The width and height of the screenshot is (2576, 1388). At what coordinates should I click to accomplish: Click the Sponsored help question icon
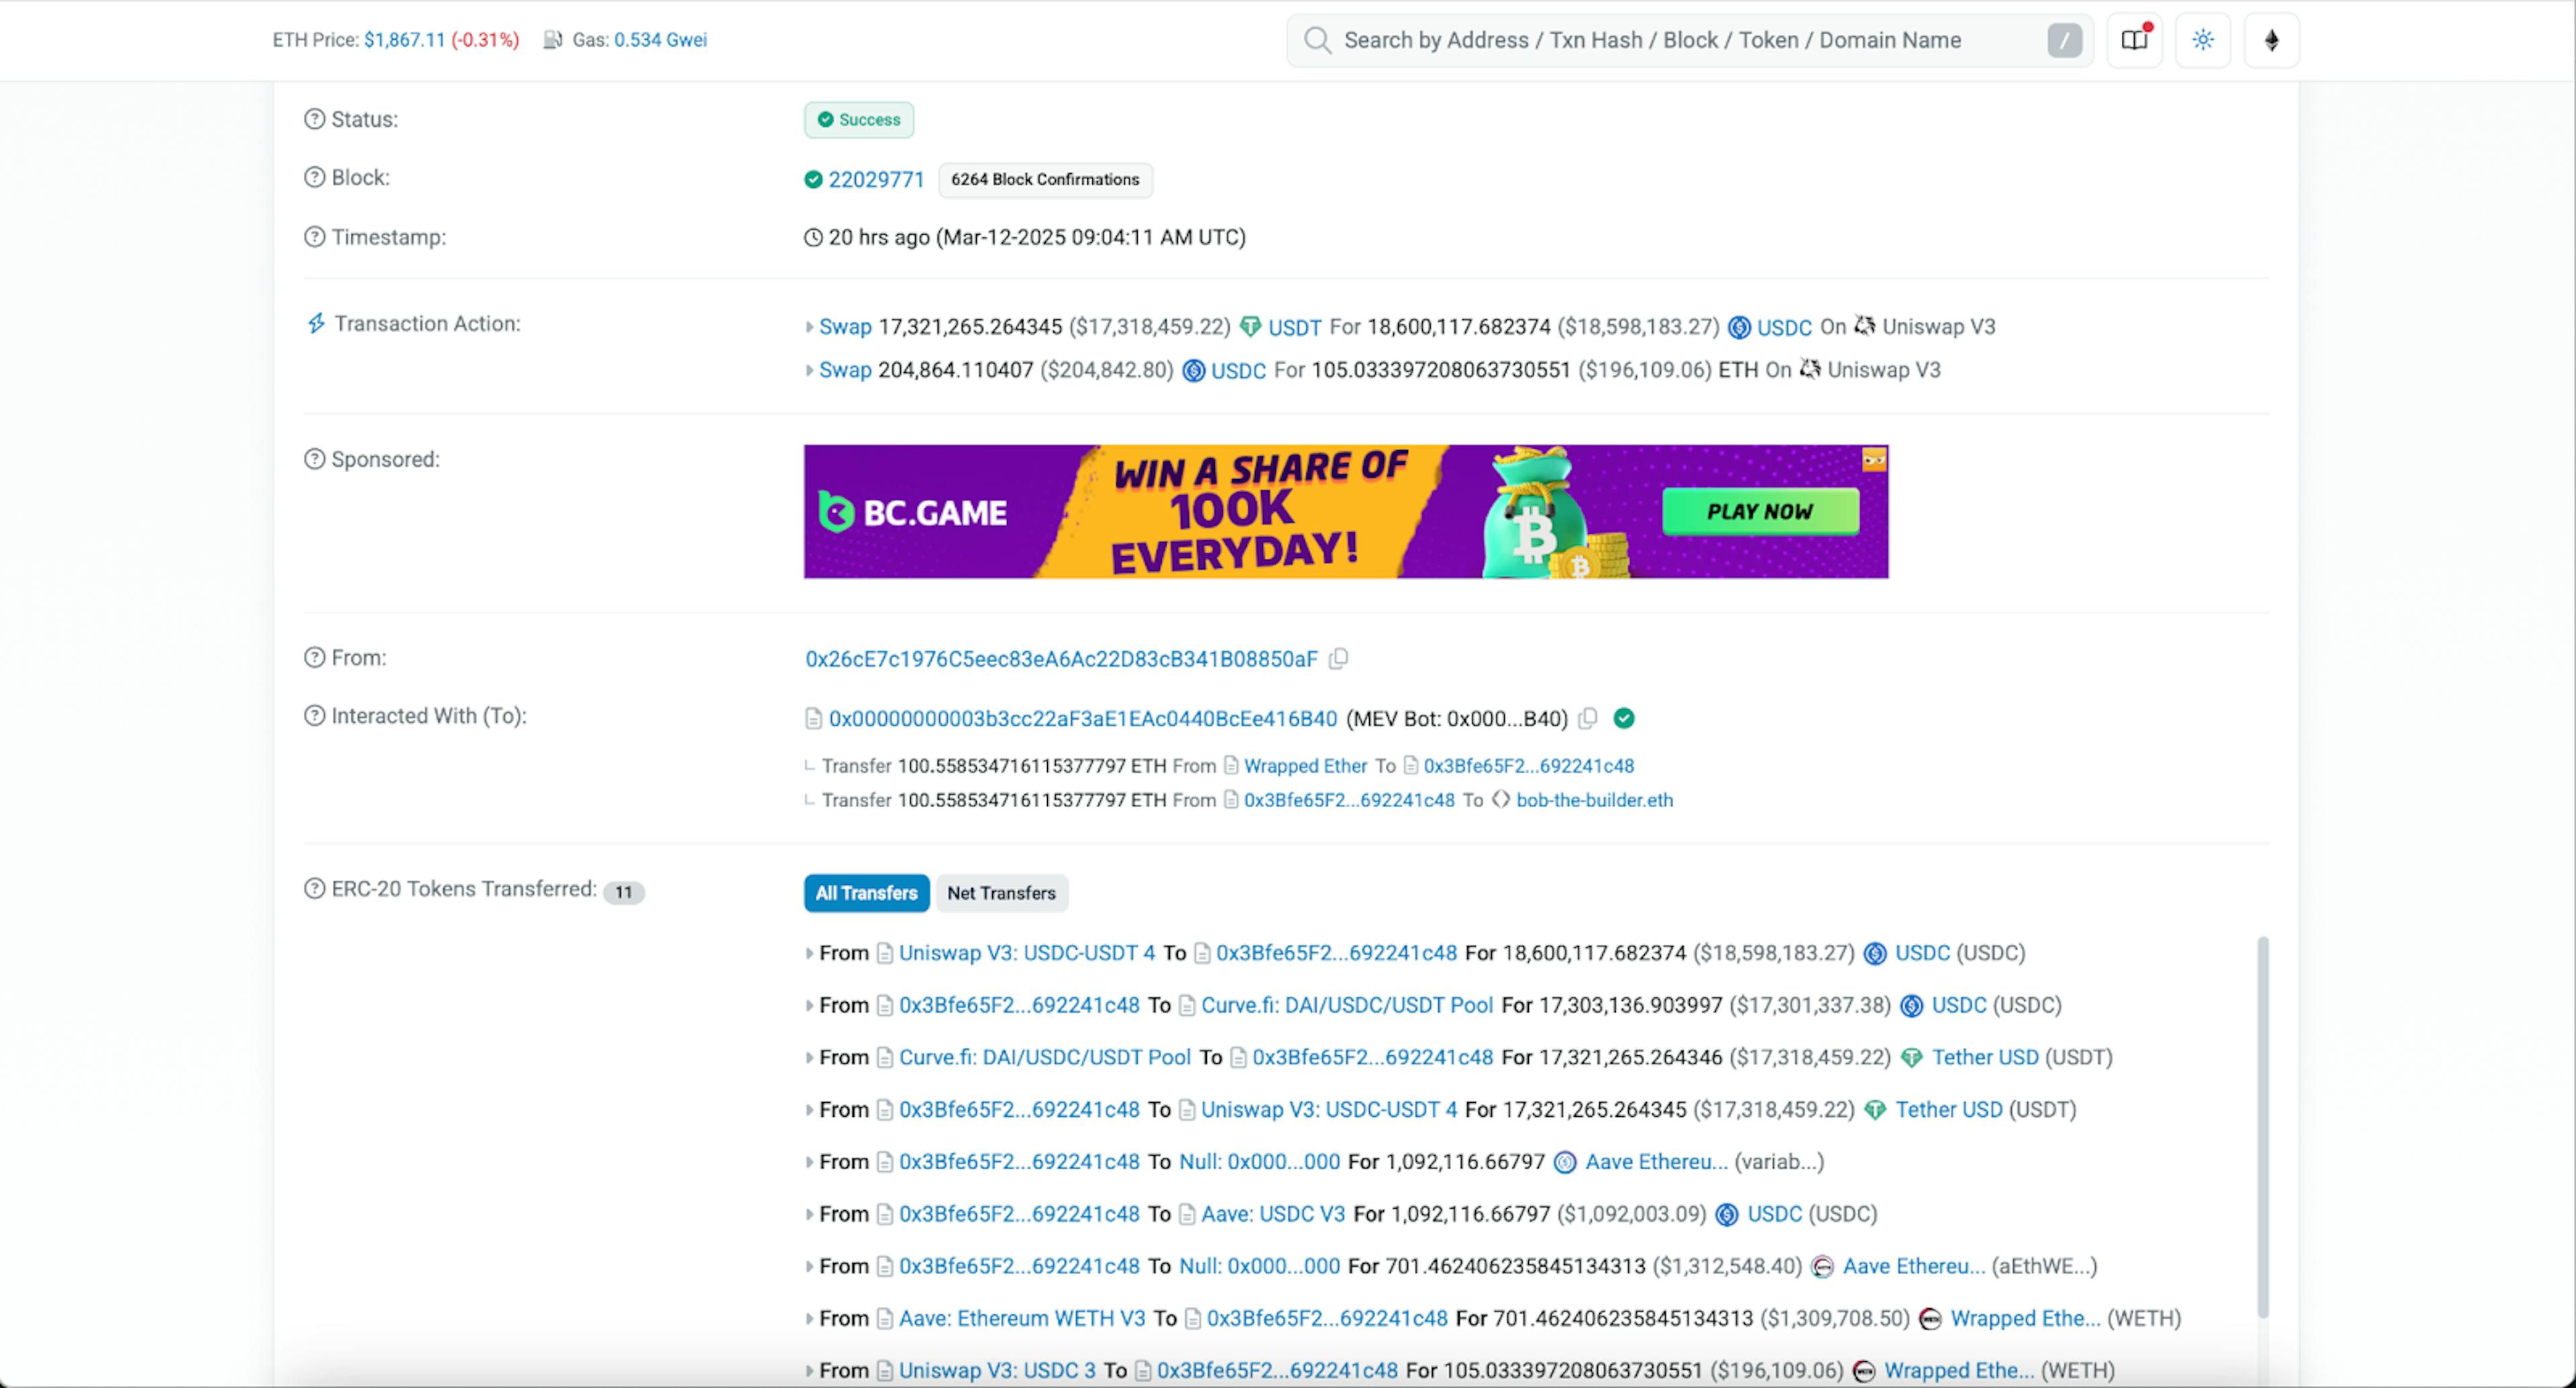click(315, 459)
